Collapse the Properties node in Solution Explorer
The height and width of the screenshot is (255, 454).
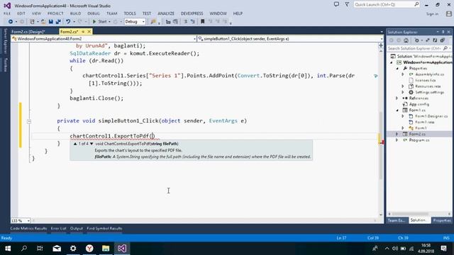(x=397, y=69)
